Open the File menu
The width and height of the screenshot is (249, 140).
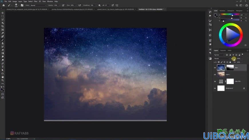tap(5, 1)
